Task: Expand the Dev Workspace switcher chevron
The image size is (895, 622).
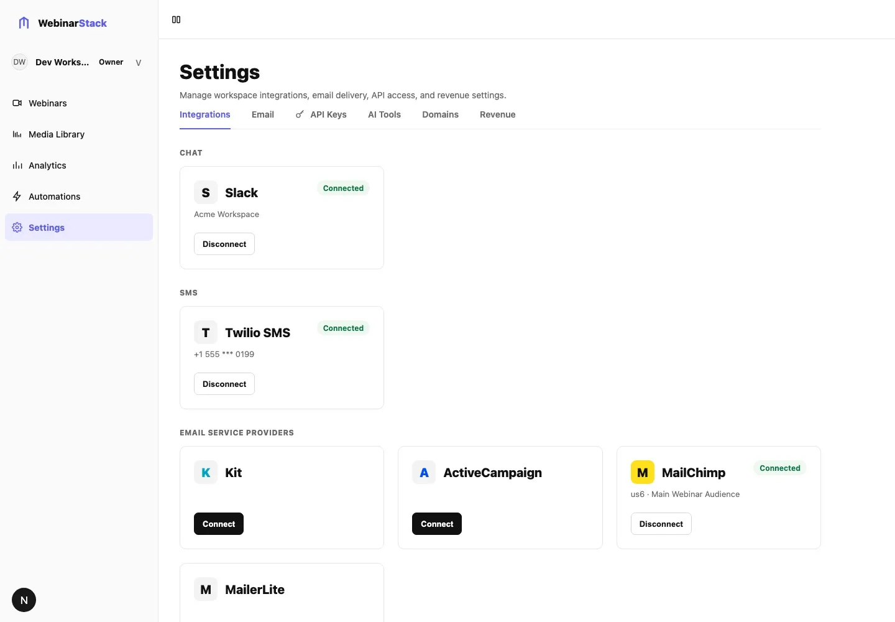Action: click(139, 62)
